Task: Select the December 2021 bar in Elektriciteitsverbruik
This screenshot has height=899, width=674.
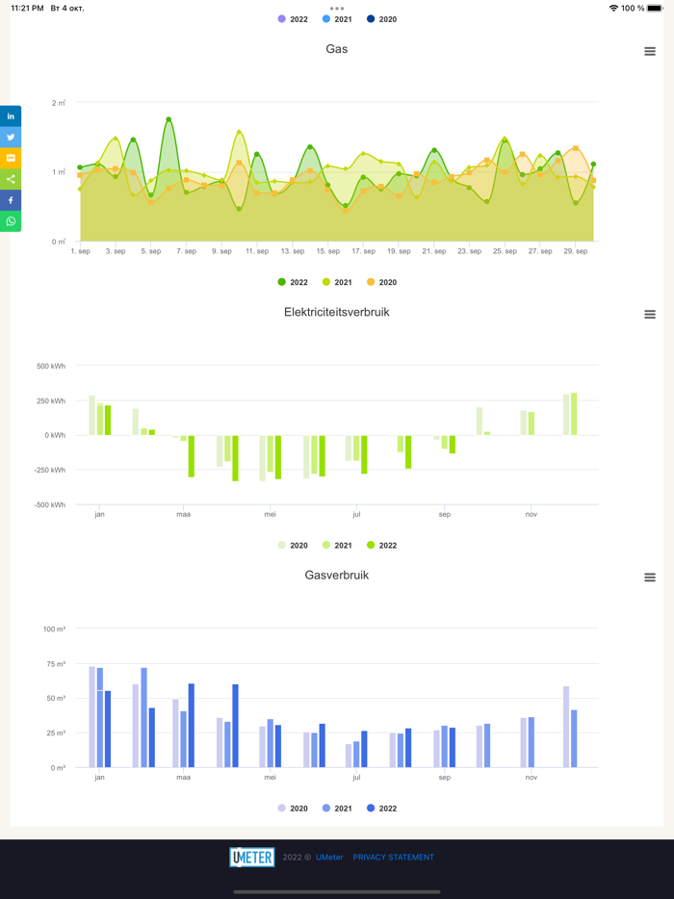Action: [x=574, y=414]
